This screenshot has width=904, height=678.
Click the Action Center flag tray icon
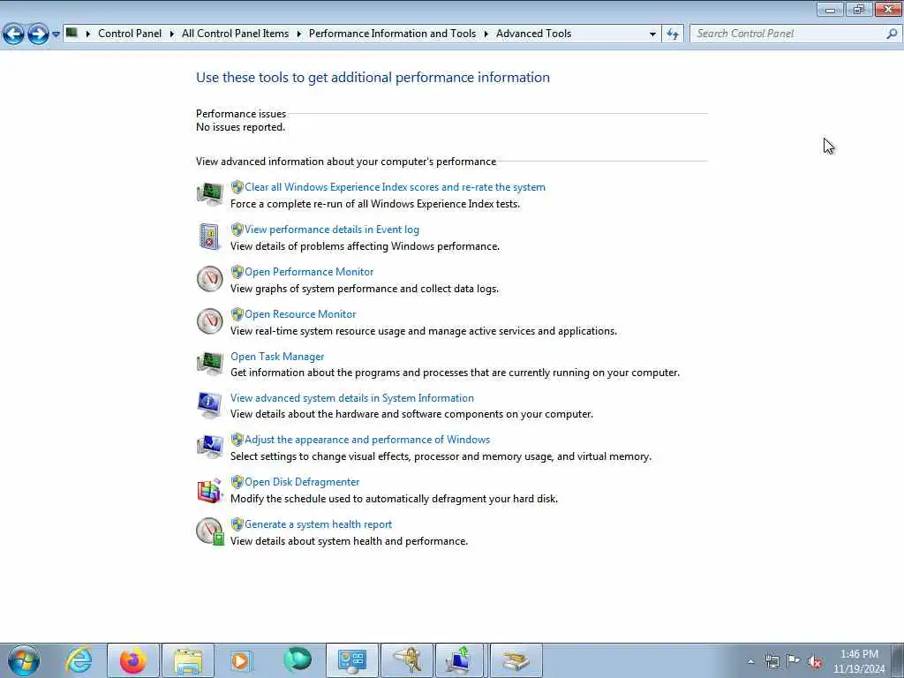pyautogui.click(x=794, y=660)
